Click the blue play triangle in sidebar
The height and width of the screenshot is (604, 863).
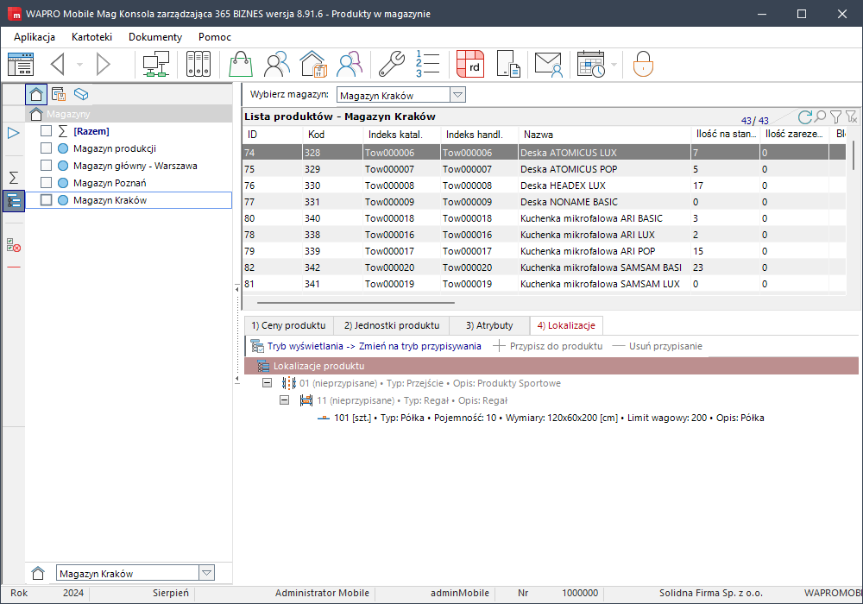[x=14, y=133]
